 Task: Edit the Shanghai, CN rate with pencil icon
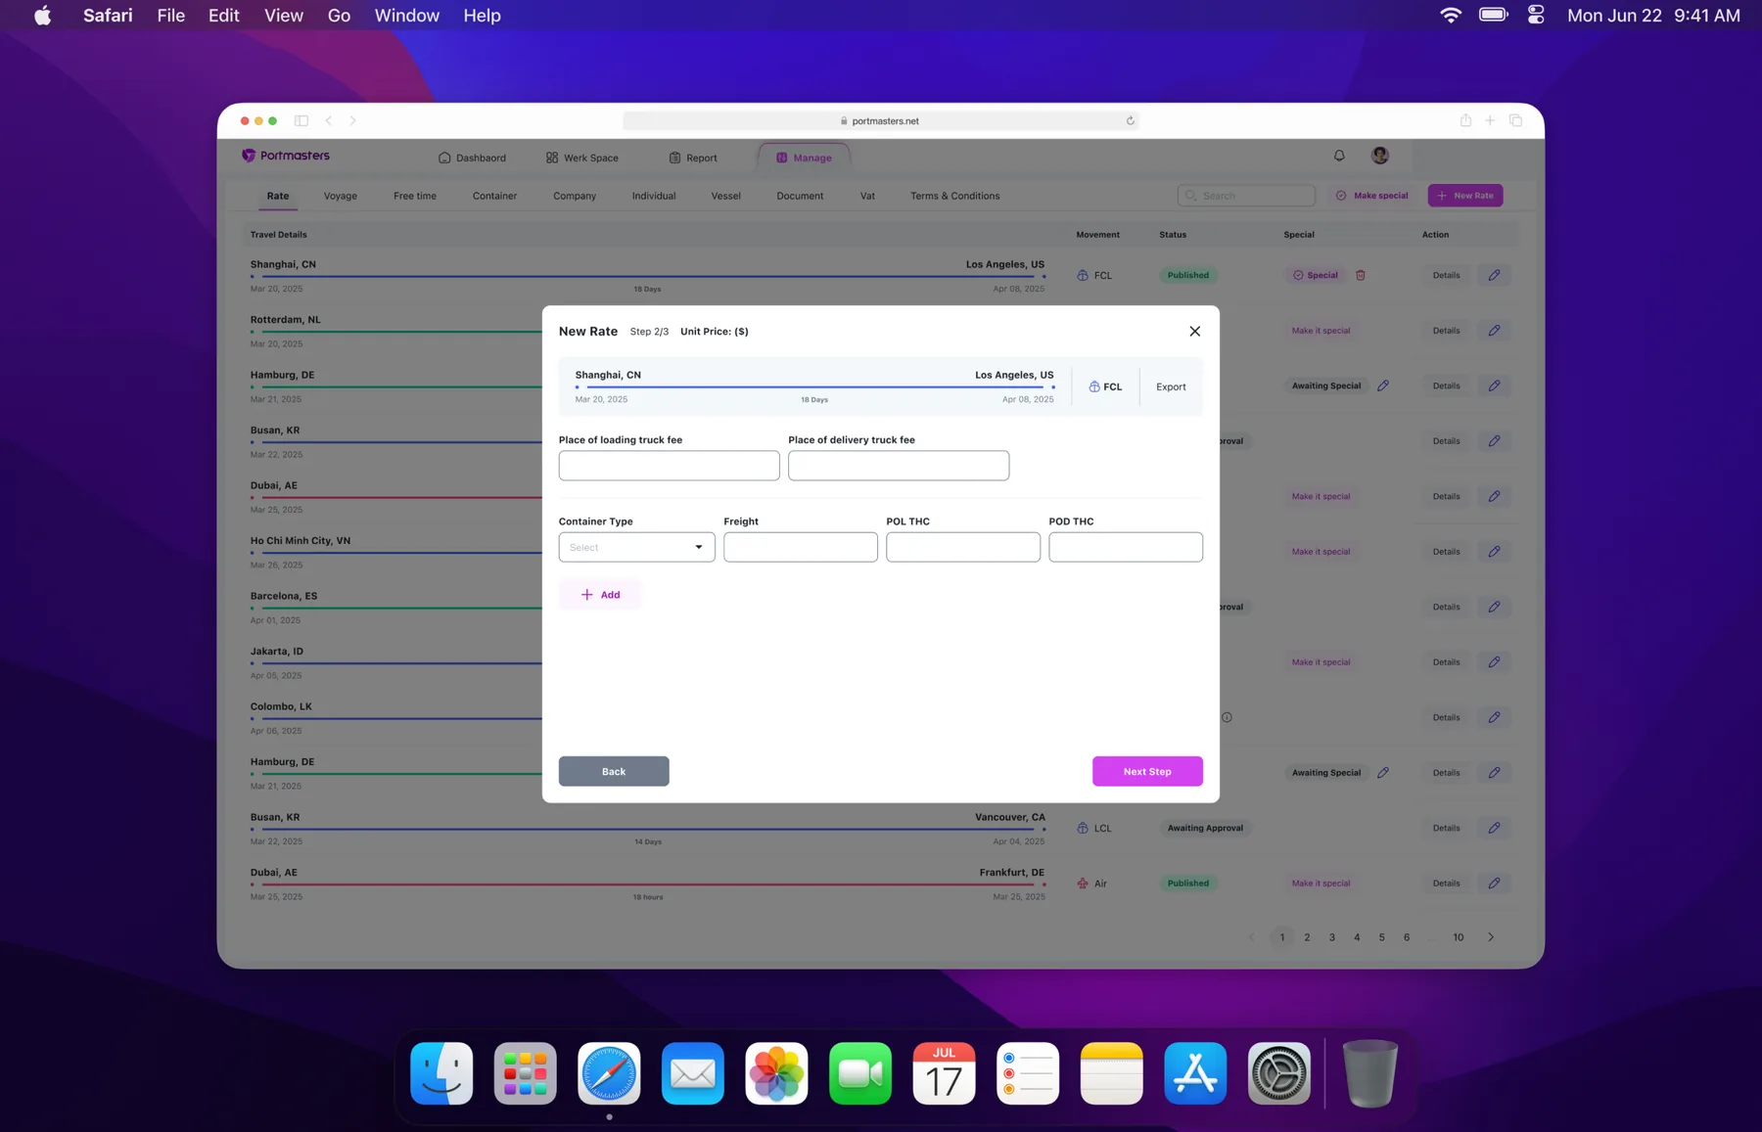tap(1494, 275)
